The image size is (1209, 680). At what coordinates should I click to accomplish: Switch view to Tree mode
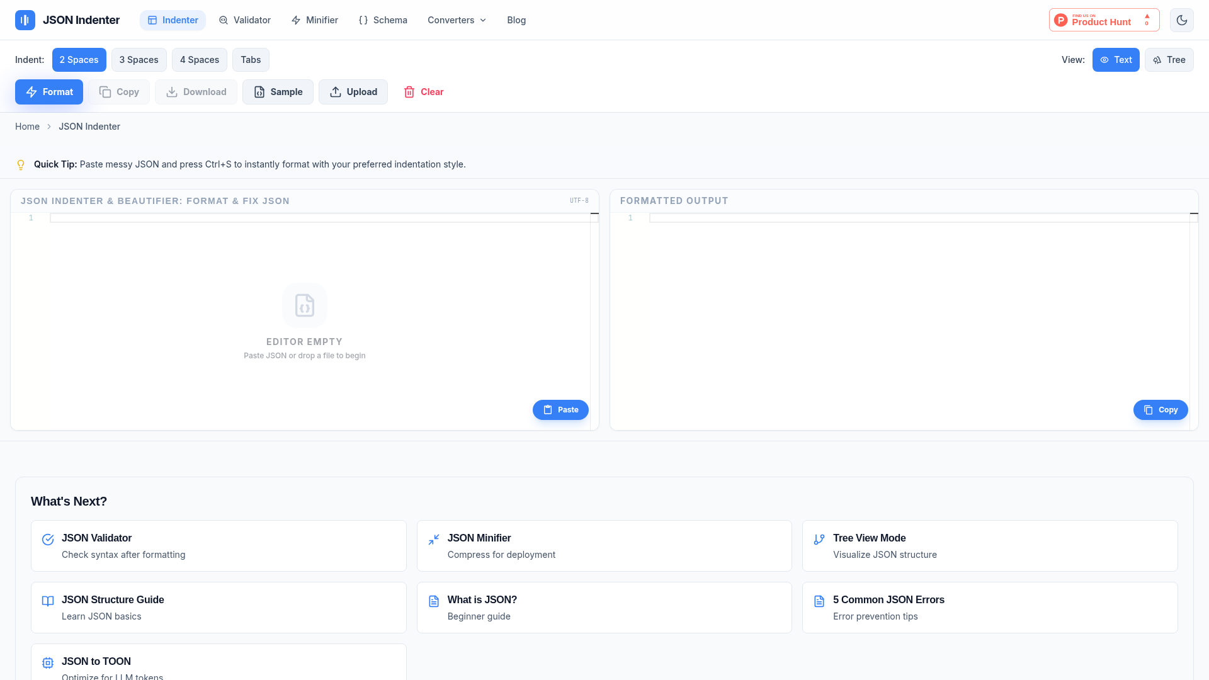(x=1169, y=60)
